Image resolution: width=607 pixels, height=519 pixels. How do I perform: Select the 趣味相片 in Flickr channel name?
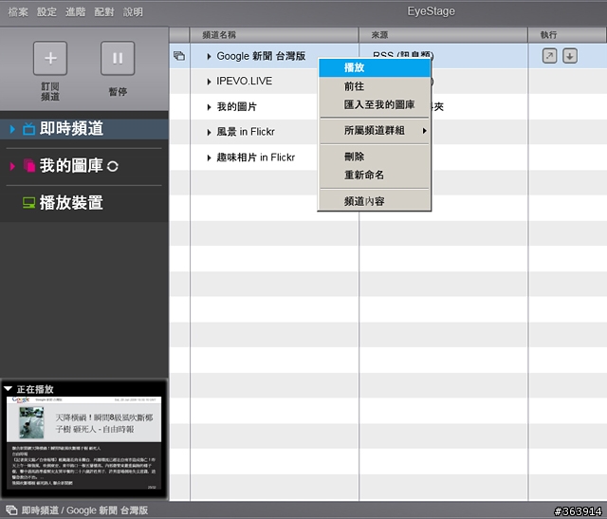coord(255,158)
